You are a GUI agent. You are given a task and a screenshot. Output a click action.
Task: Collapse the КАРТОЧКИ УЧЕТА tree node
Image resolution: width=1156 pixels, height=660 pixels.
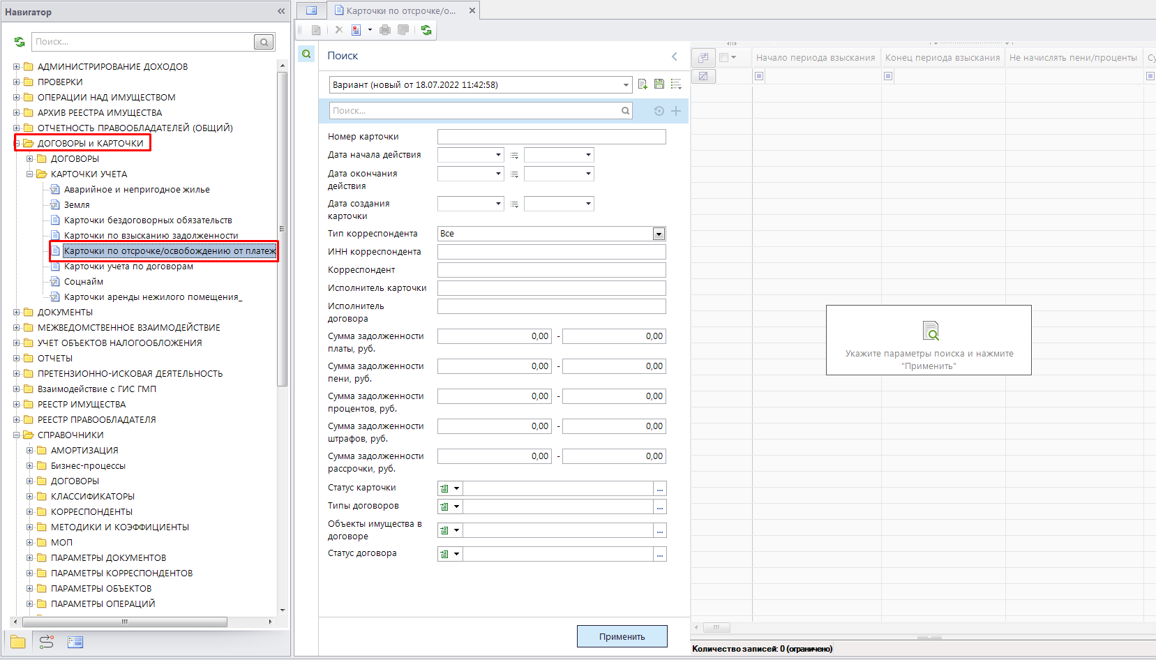point(30,174)
